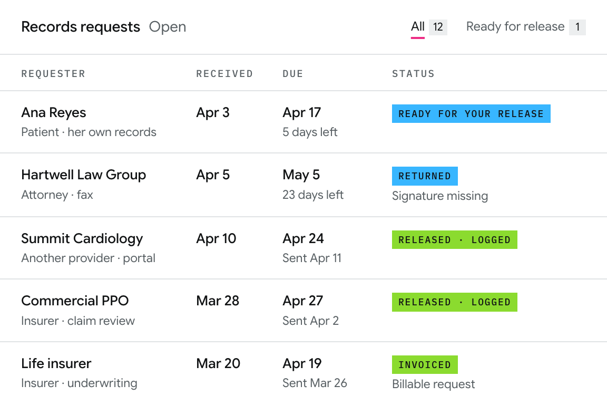Open the Hartwell Law Group request
This screenshot has width=607, height=405.
click(x=84, y=175)
